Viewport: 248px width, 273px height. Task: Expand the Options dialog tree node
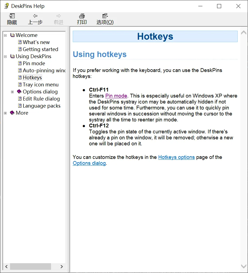pos(12,92)
